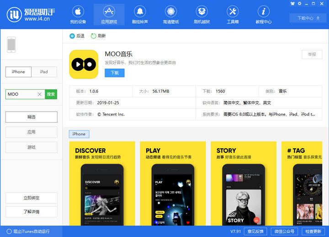The width and height of the screenshot is (329, 237).
Task: Click the MOO音乐 app icon
Action: pos(84,65)
